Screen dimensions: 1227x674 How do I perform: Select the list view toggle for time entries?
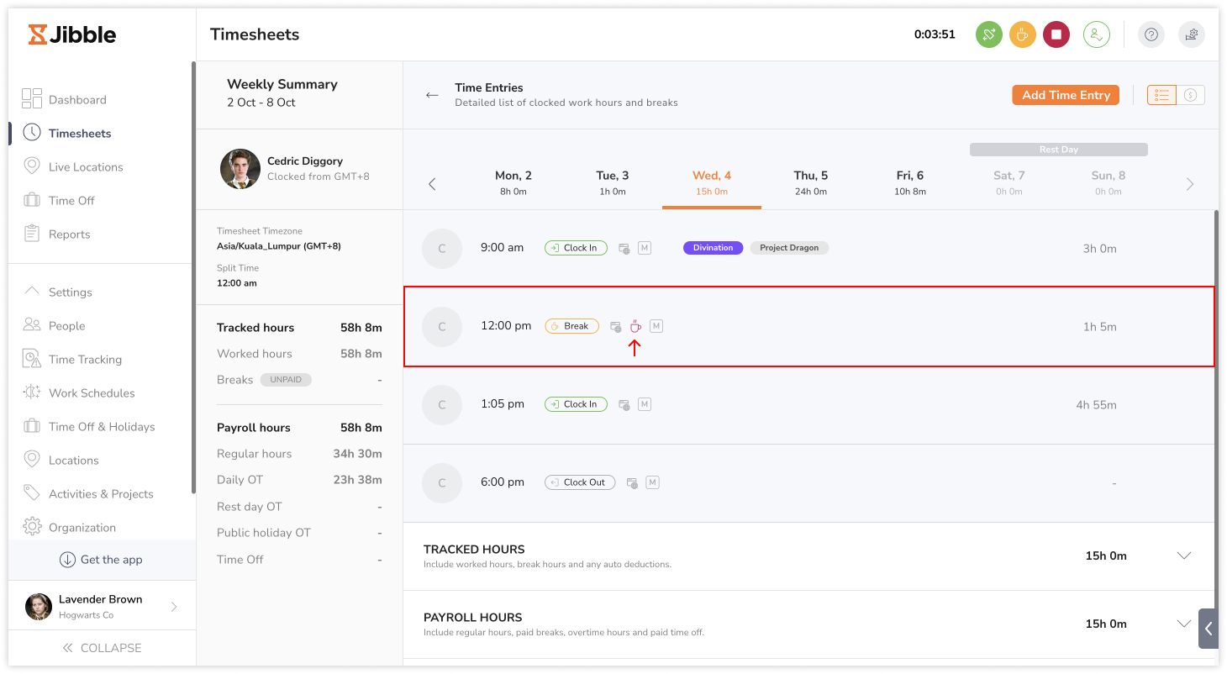click(1161, 95)
